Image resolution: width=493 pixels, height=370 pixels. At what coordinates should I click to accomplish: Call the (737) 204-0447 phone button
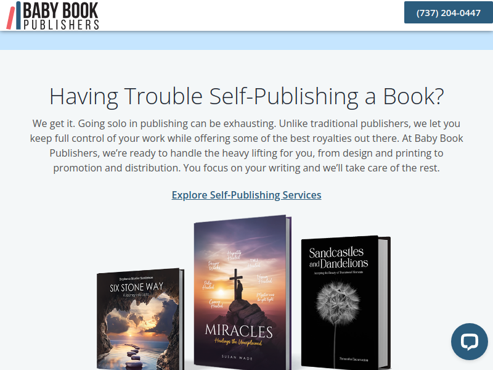pyautogui.click(x=449, y=12)
